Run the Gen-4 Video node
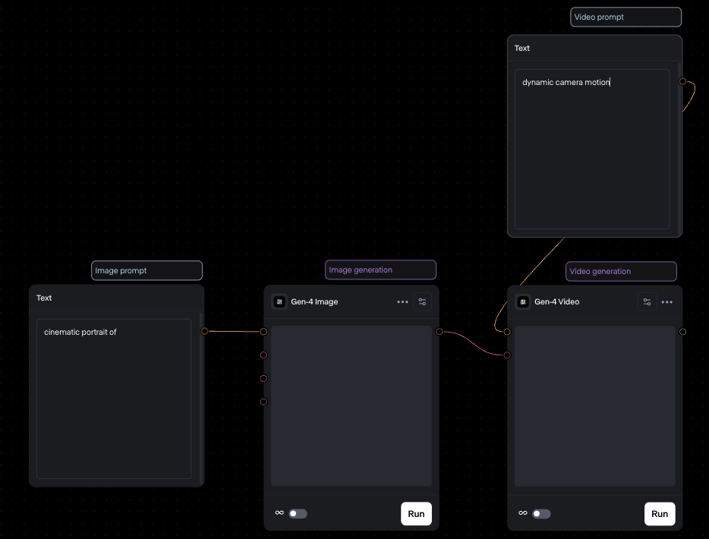Image resolution: width=709 pixels, height=539 pixels. 660,514
